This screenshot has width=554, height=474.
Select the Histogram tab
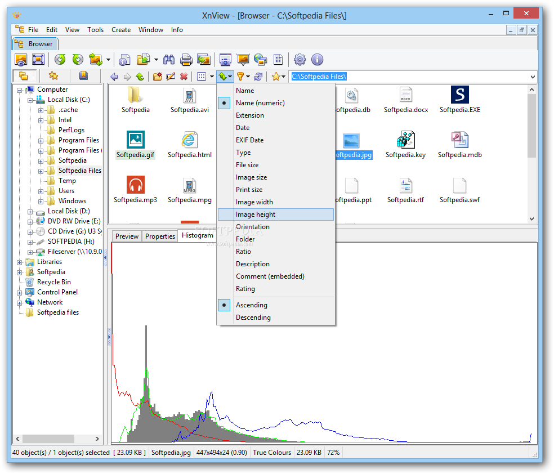198,235
